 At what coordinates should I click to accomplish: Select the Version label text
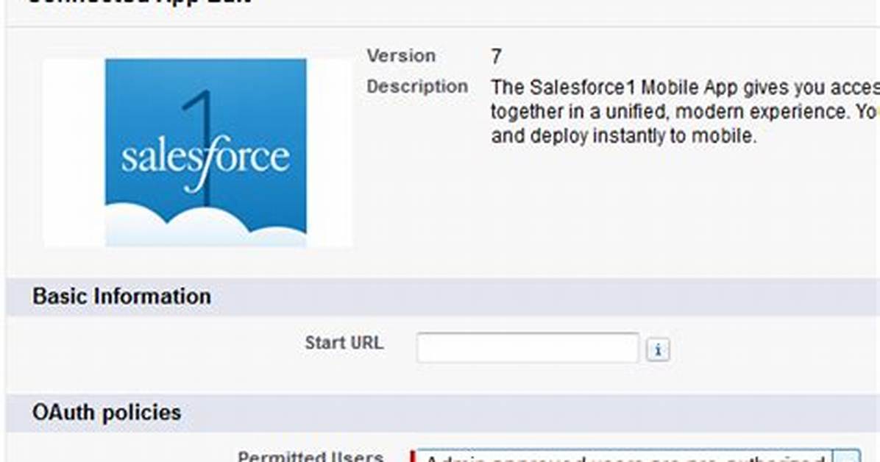(401, 56)
